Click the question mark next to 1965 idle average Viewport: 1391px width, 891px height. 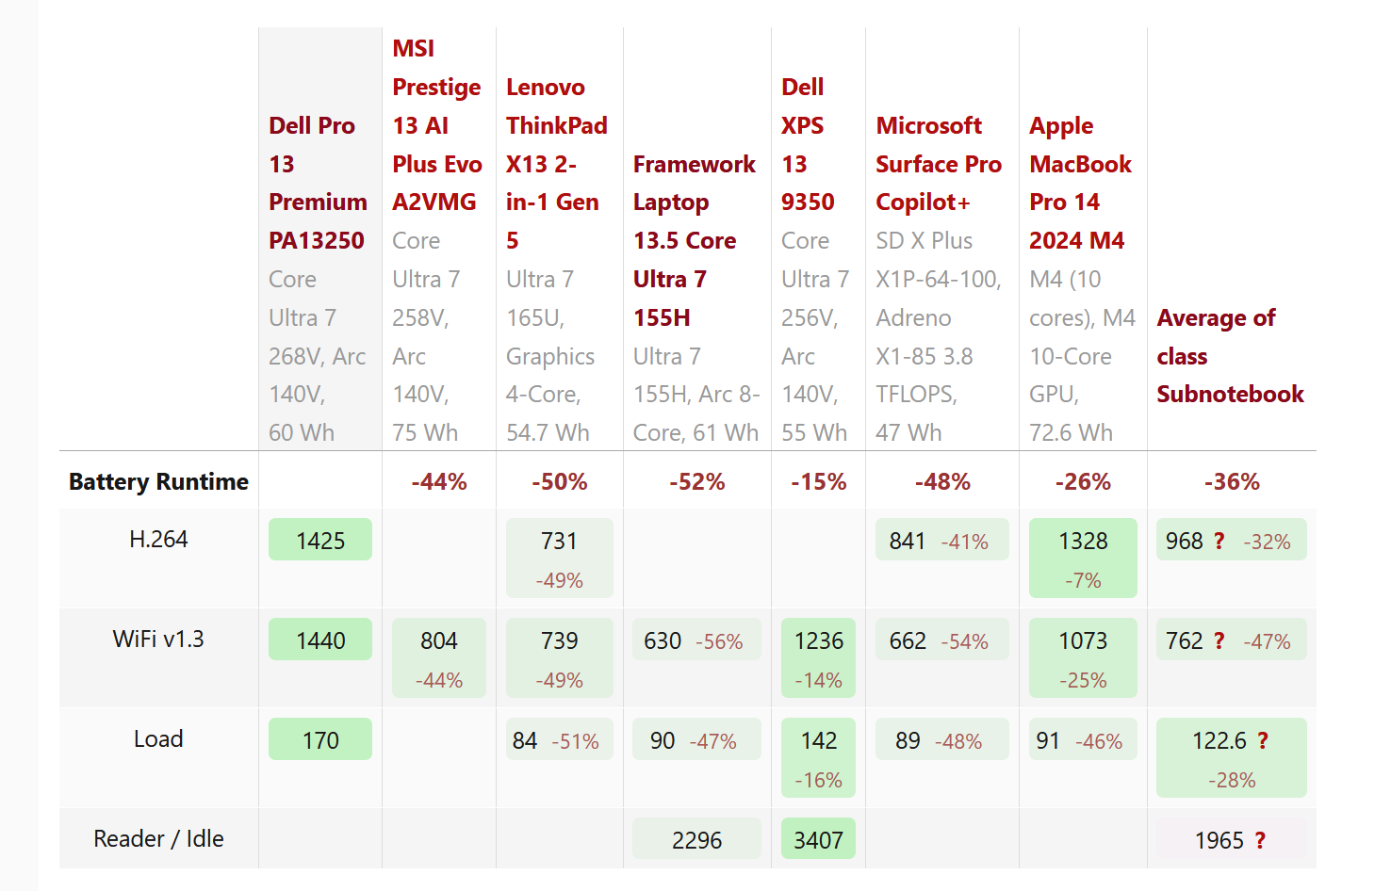[x=1260, y=840]
